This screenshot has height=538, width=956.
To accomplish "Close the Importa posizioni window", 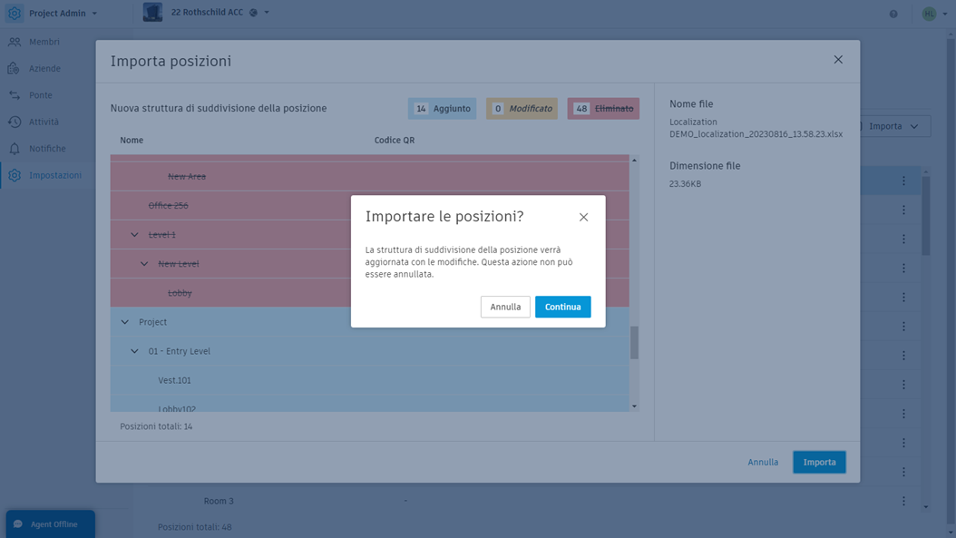I will coord(838,60).
